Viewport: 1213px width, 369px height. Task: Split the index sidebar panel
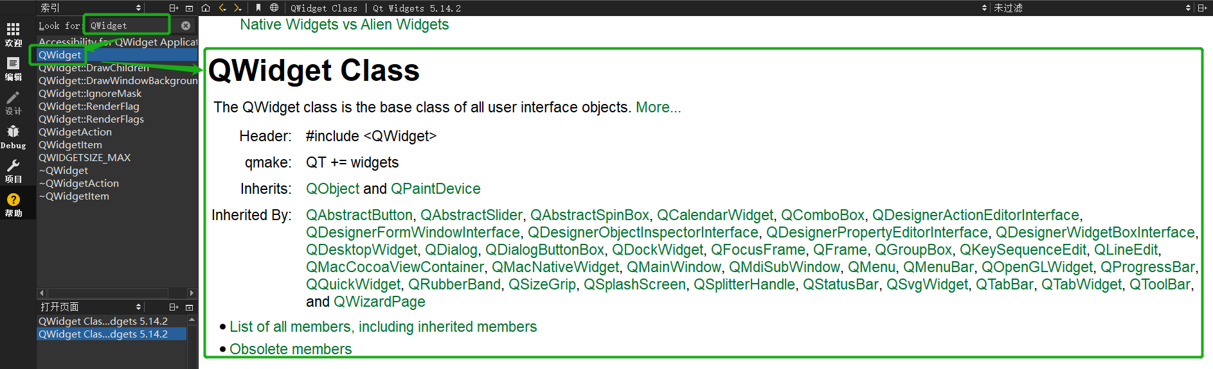coord(174,8)
